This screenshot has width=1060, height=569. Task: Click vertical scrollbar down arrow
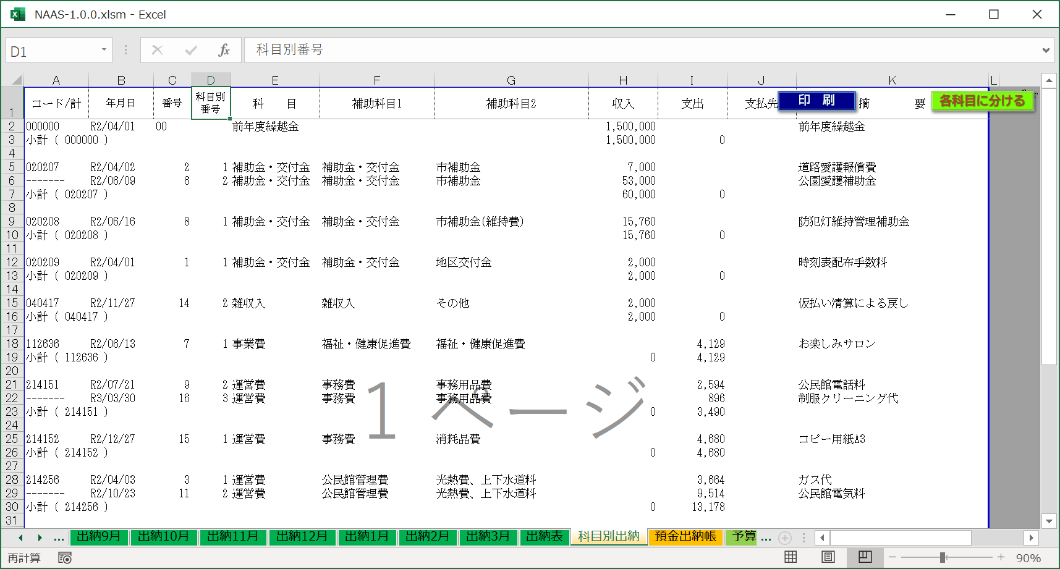(1049, 521)
